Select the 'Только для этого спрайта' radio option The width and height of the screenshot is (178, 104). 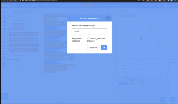88,39
